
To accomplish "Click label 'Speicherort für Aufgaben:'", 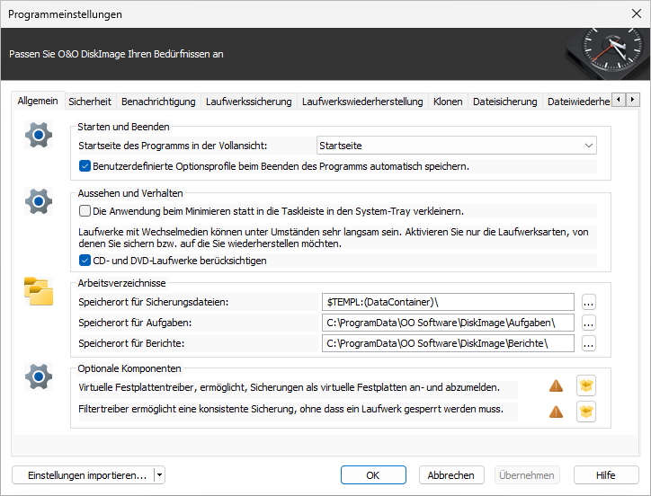I will tap(135, 323).
